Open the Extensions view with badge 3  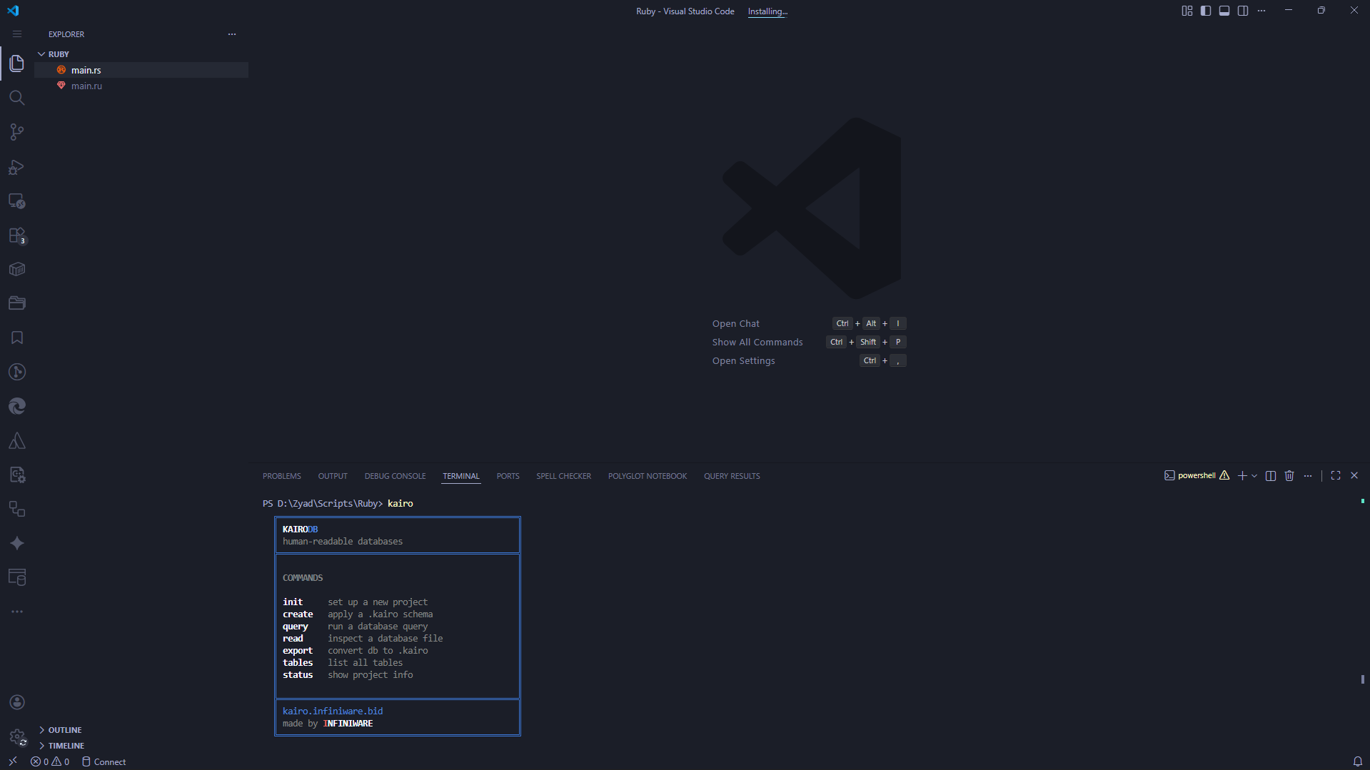pyautogui.click(x=17, y=235)
